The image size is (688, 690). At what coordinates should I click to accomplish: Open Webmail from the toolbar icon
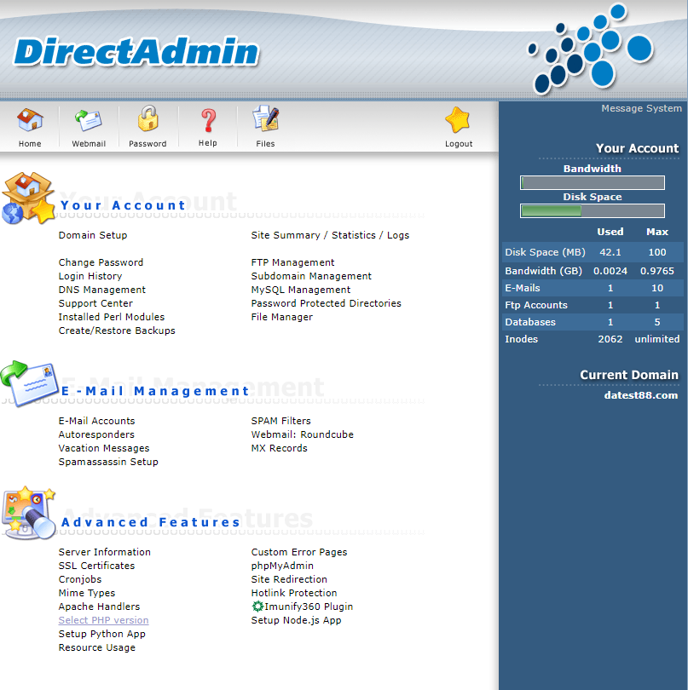[89, 121]
